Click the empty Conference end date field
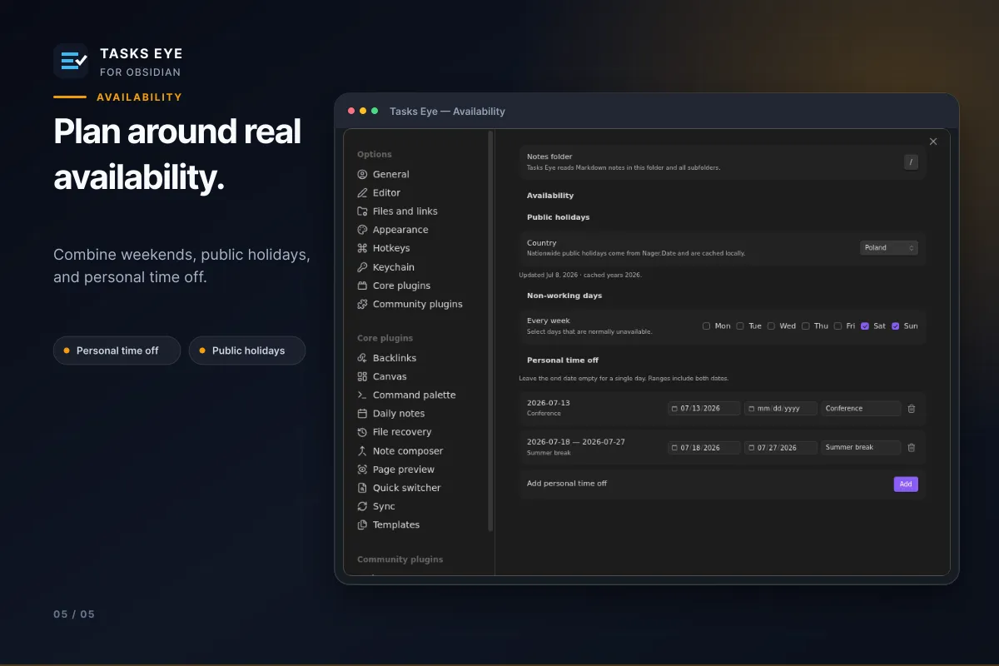Screen dimensions: 999x666 tap(781, 409)
